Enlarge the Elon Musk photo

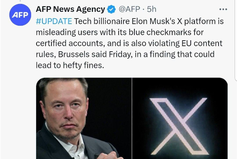click(84, 118)
